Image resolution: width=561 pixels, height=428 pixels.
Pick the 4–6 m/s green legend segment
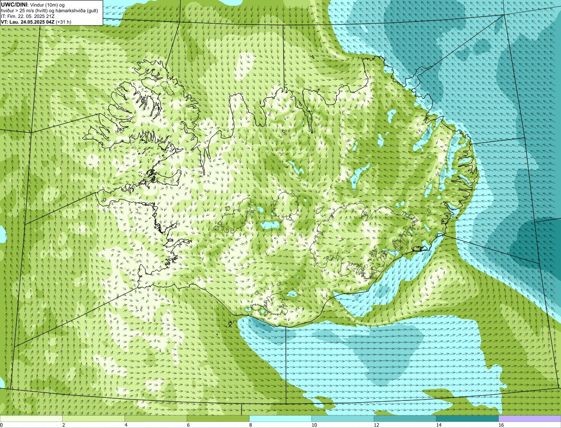coord(156,418)
